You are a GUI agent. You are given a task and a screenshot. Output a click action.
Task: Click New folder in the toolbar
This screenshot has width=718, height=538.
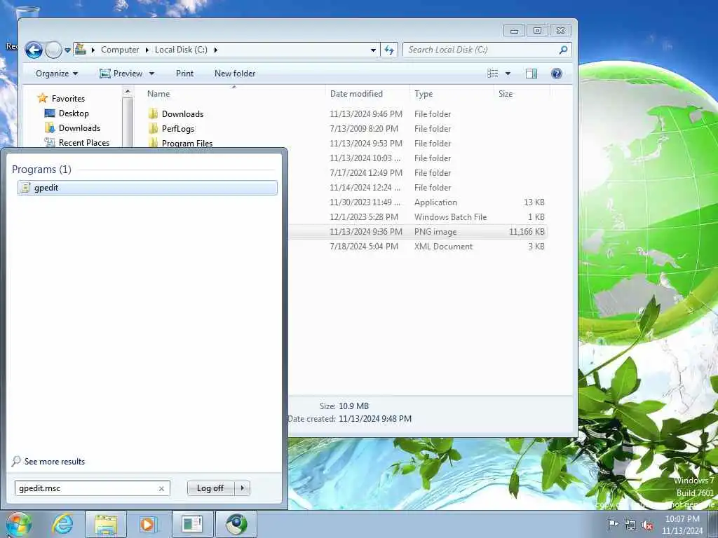click(235, 74)
